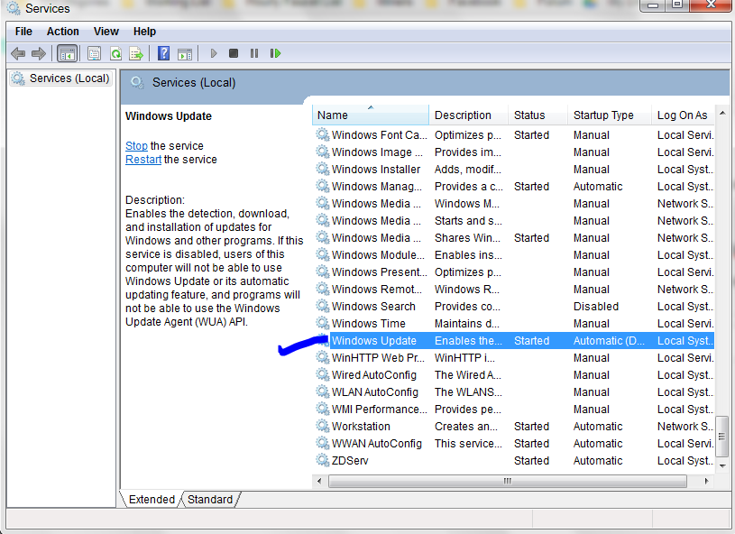Click the gear icon beside Windows Installer
The image size is (735, 534).
click(323, 170)
